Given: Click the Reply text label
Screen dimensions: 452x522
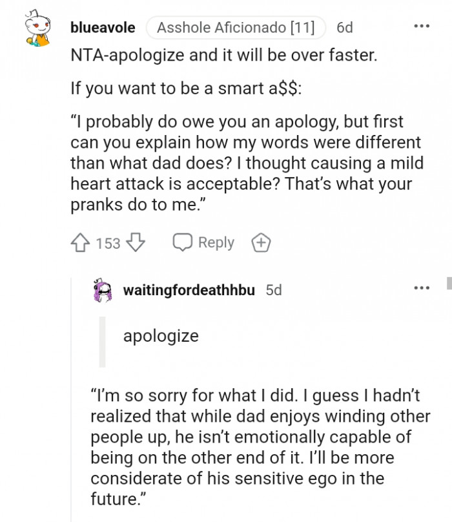Looking at the screenshot, I should point(216,242).
